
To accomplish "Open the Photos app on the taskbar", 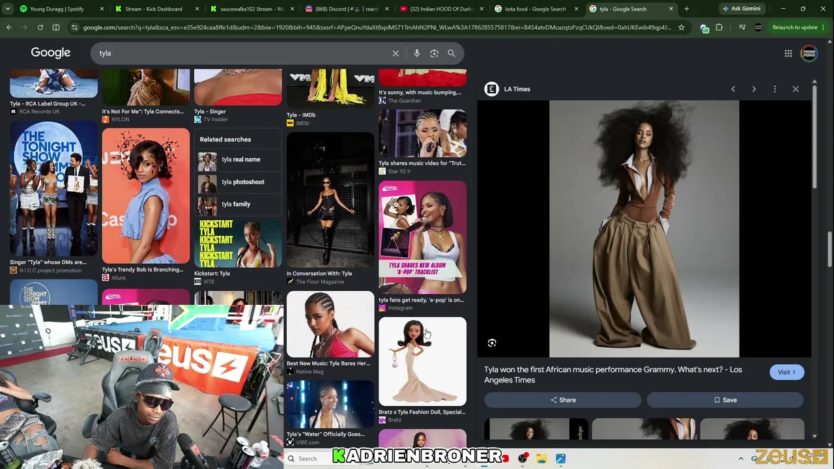I will pos(560,459).
